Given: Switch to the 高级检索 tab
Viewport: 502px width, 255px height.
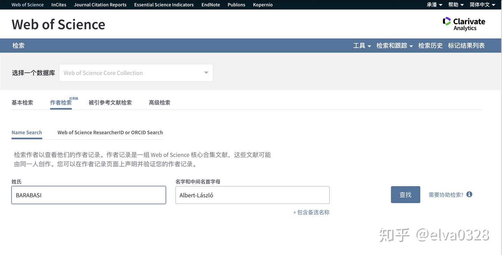Looking at the screenshot, I should [x=159, y=102].
